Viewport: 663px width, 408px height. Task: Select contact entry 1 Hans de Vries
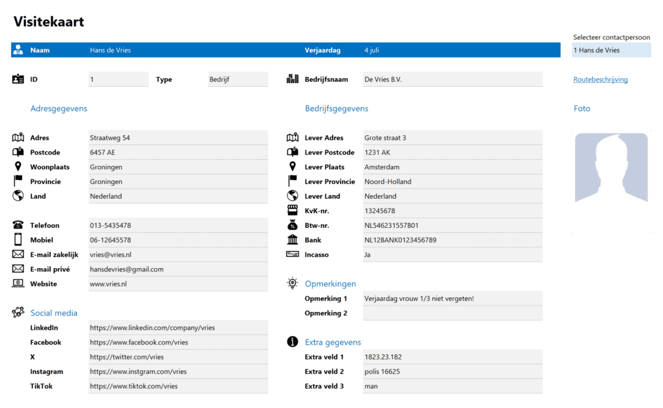[x=611, y=50]
